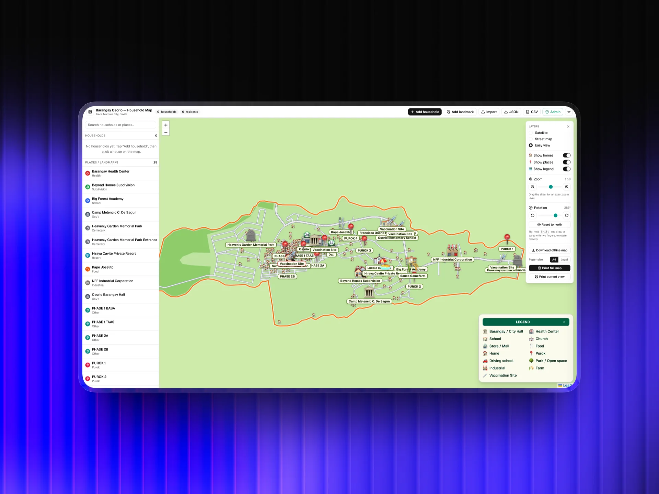Toggle the Show places switch
This screenshot has width=659, height=494.
[x=567, y=162]
